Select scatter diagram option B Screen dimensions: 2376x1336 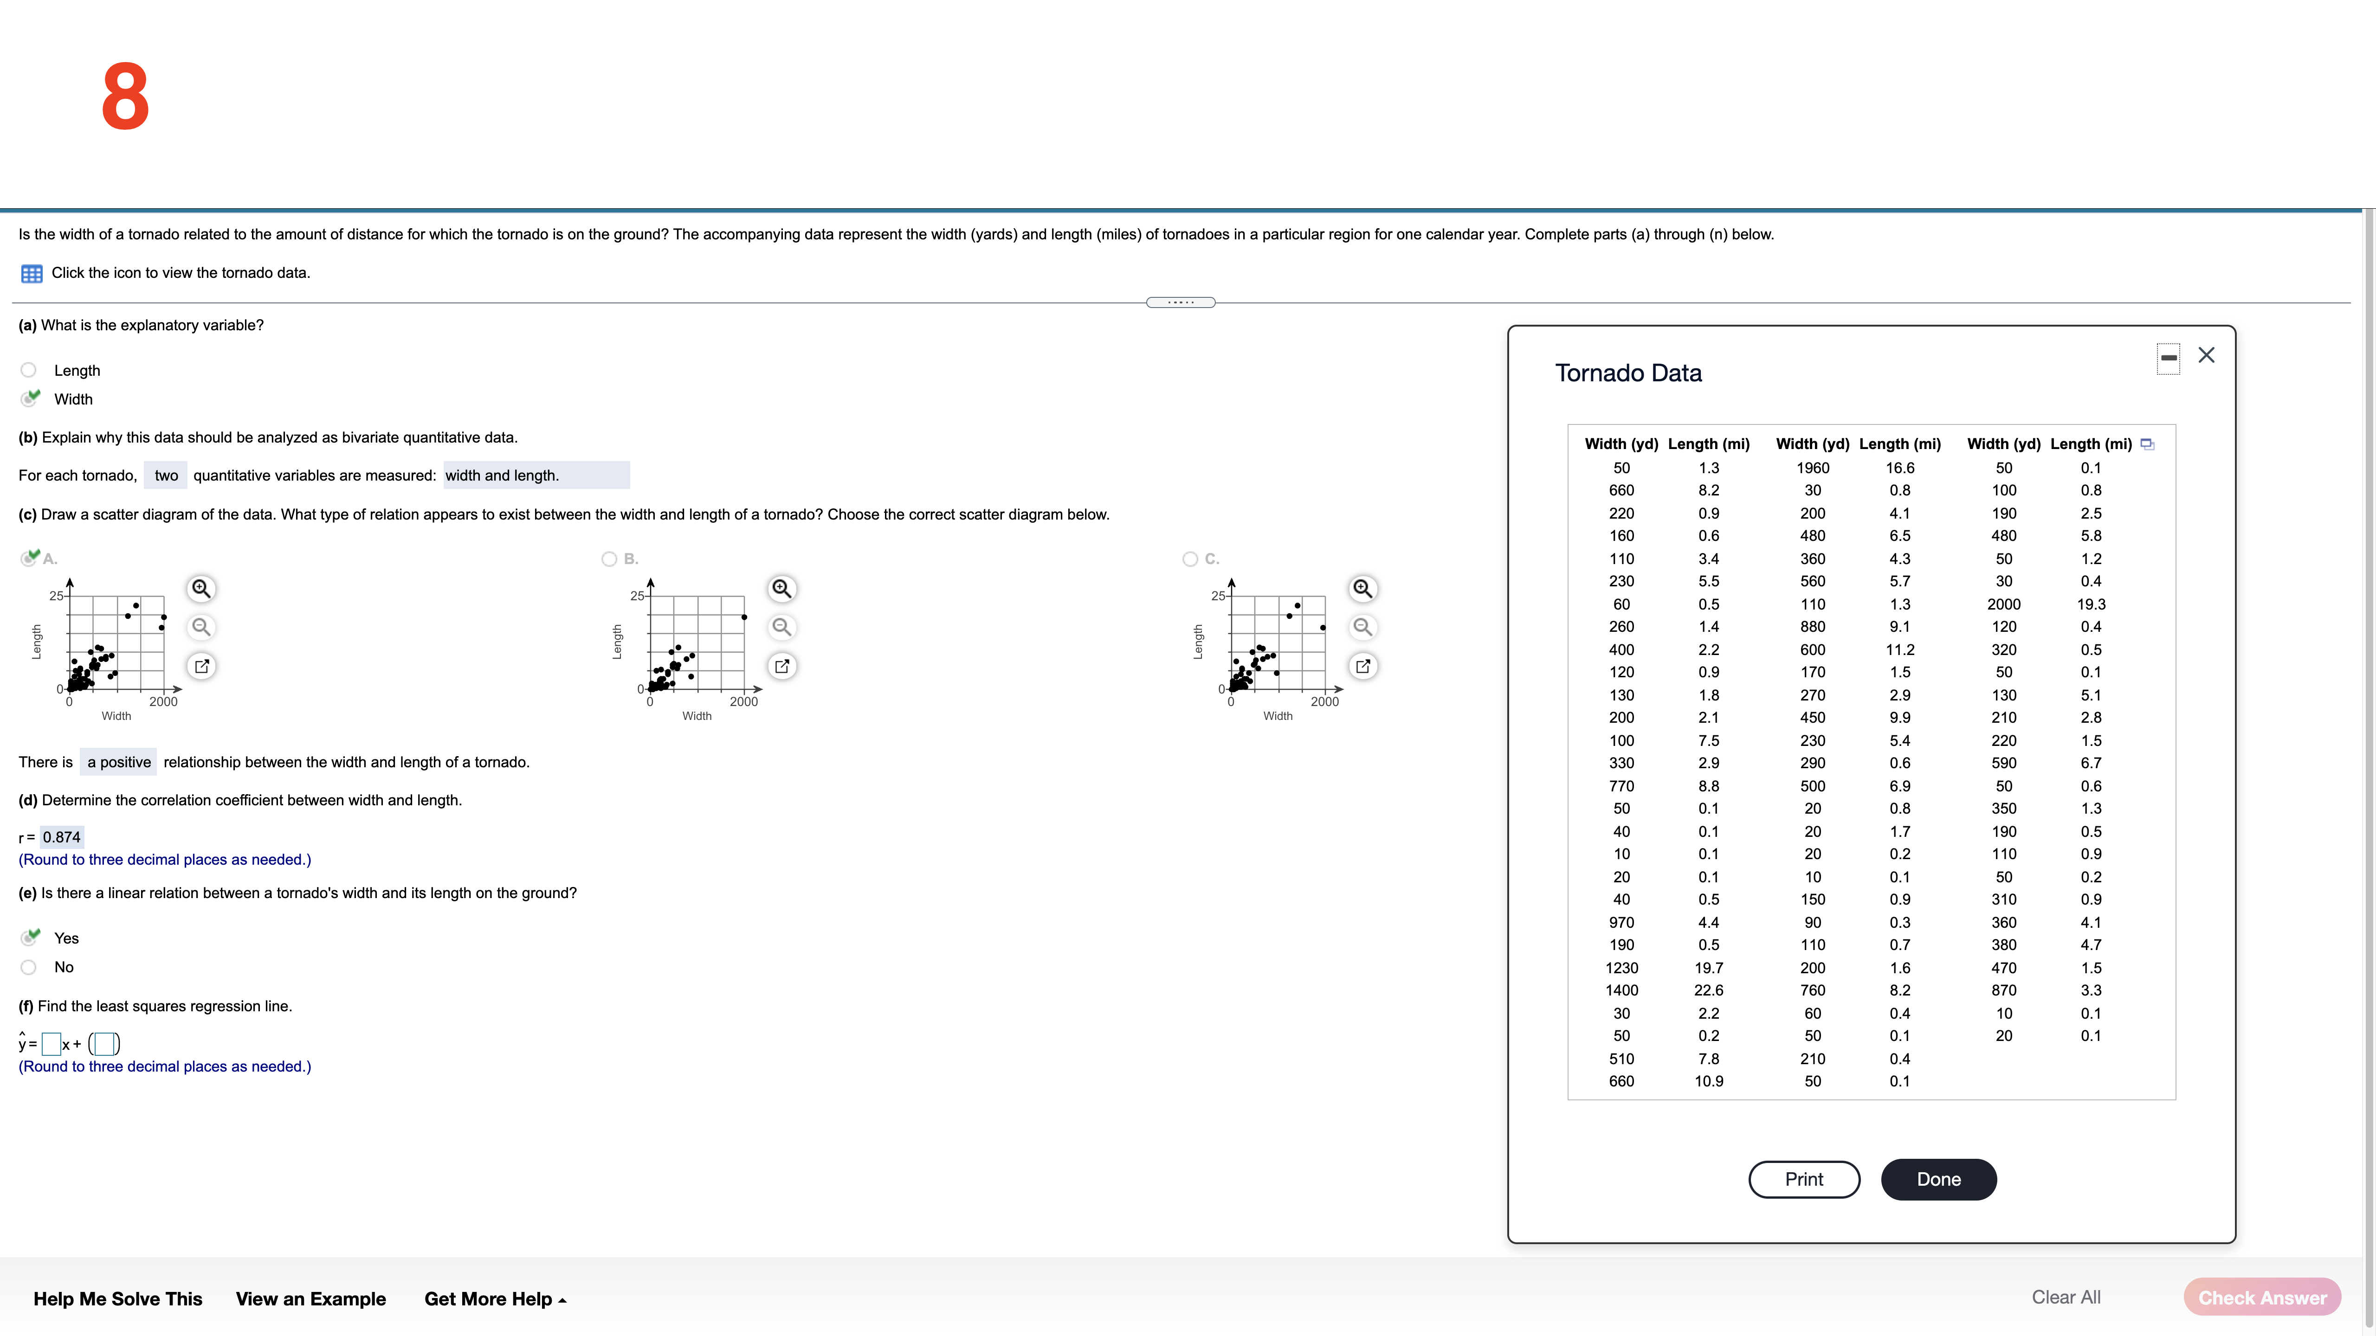tap(609, 558)
